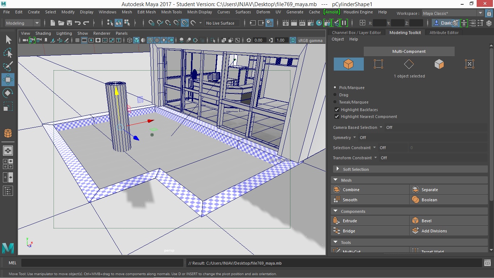The height and width of the screenshot is (278, 494).
Task: Click the Bevel button
Action: click(x=449, y=221)
